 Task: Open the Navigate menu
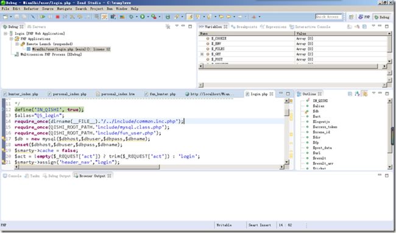pyautogui.click(x=65, y=9)
